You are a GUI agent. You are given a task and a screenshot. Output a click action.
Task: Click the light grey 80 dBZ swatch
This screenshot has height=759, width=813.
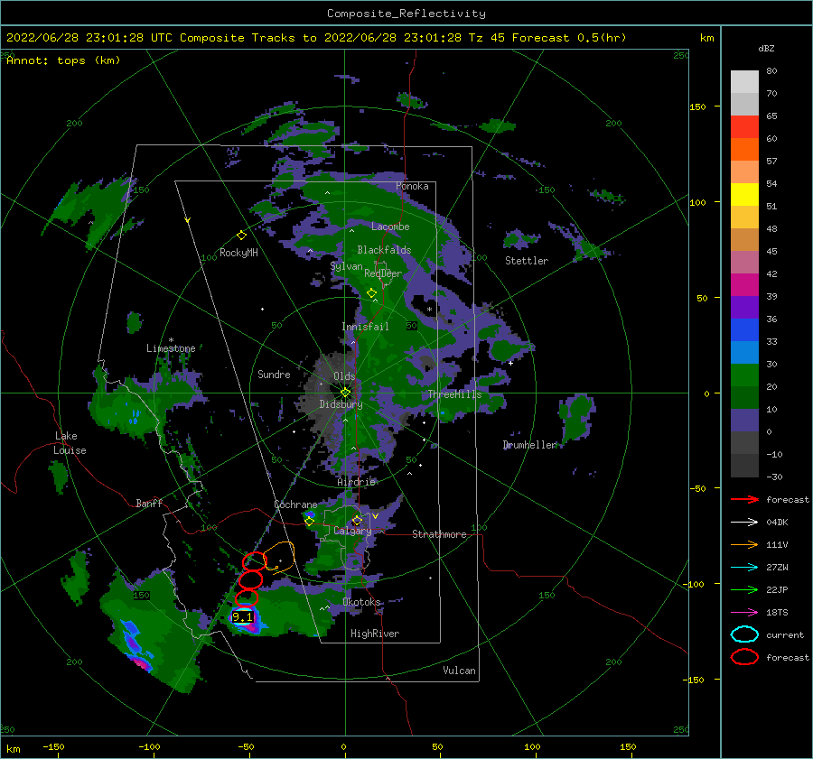[x=744, y=81]
